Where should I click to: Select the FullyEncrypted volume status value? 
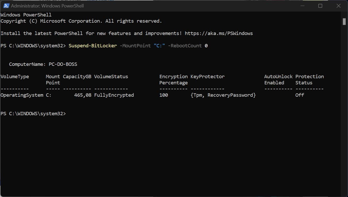point(114,95)
